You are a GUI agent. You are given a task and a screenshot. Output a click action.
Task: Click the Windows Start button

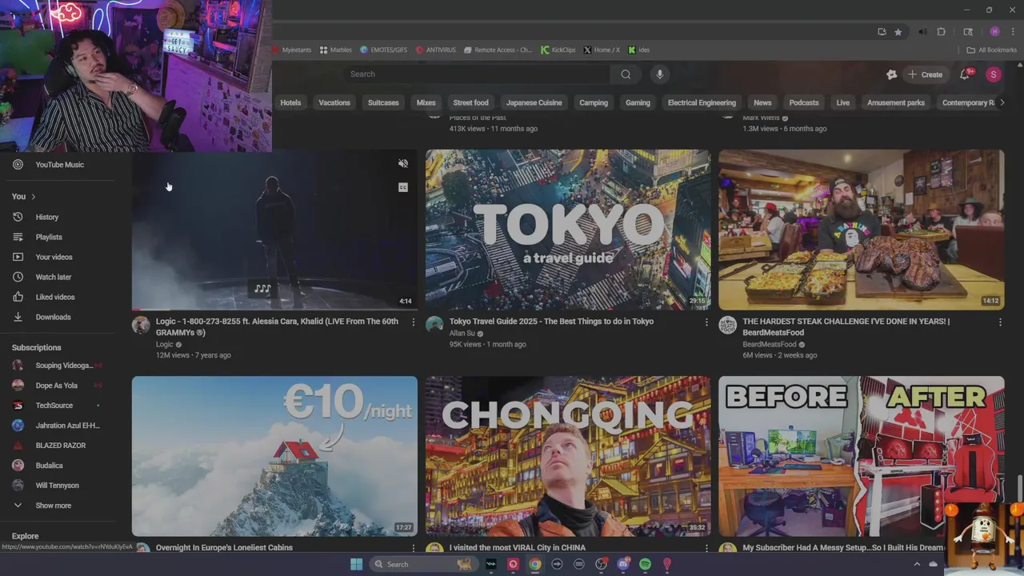356,564
